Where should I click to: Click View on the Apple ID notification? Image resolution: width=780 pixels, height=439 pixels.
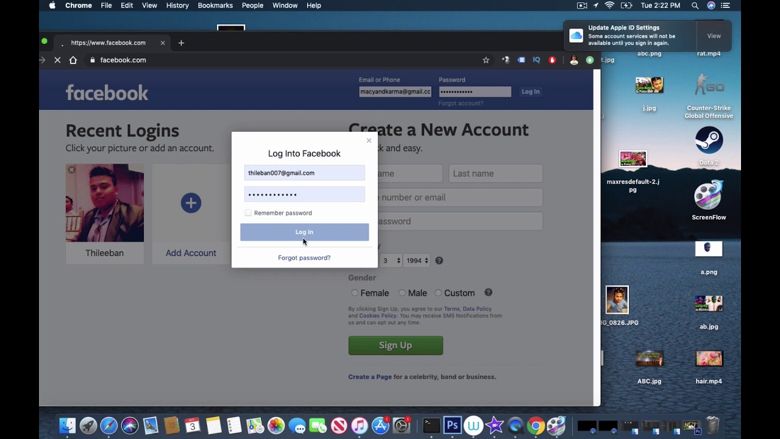point(714,36)
